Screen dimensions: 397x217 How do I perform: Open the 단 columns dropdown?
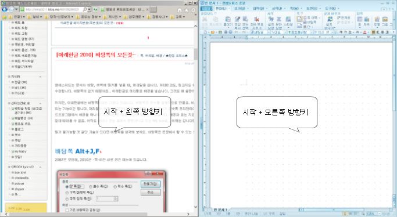click(308, 27)
